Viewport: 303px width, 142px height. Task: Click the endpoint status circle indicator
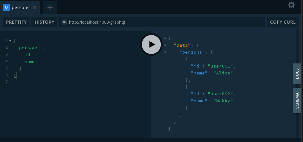pyautogui.click(x=64, y=22)
